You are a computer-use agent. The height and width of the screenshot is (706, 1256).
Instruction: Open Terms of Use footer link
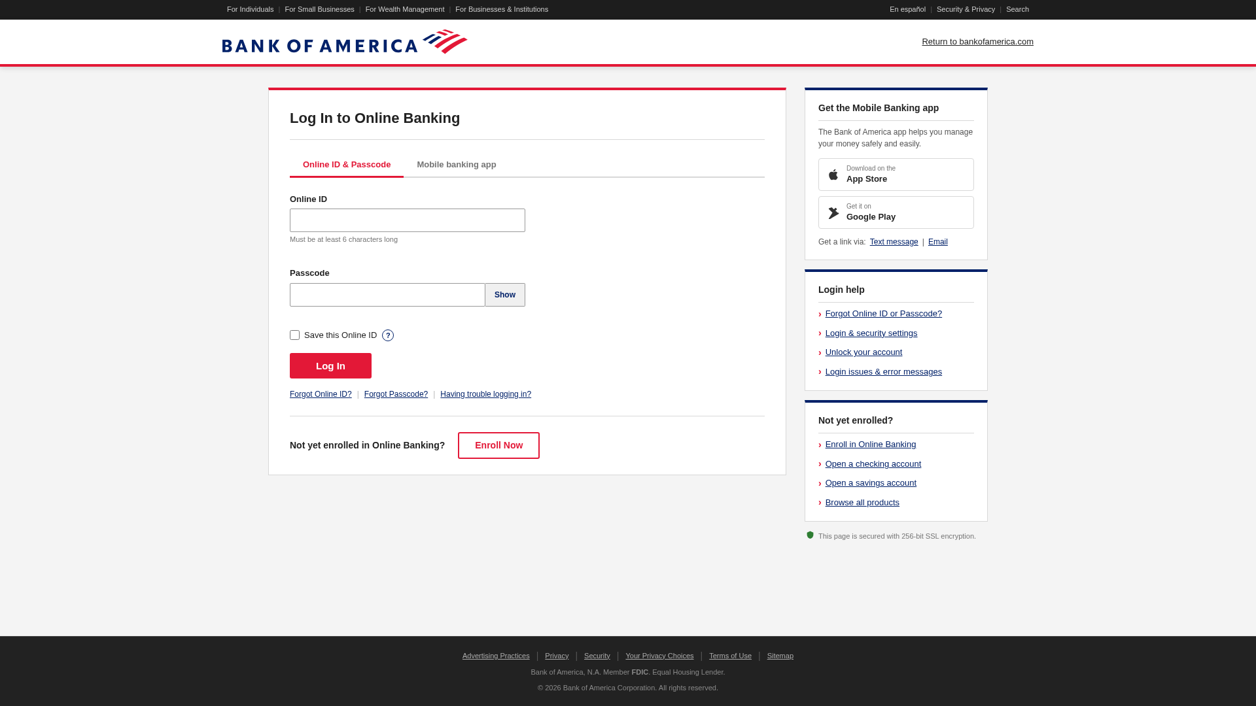click(x=730, y=656)
